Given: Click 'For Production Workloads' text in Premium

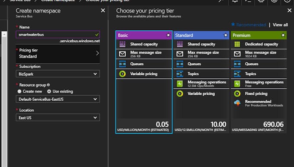Looking at the screenshot, I should (x=264, y=106).
